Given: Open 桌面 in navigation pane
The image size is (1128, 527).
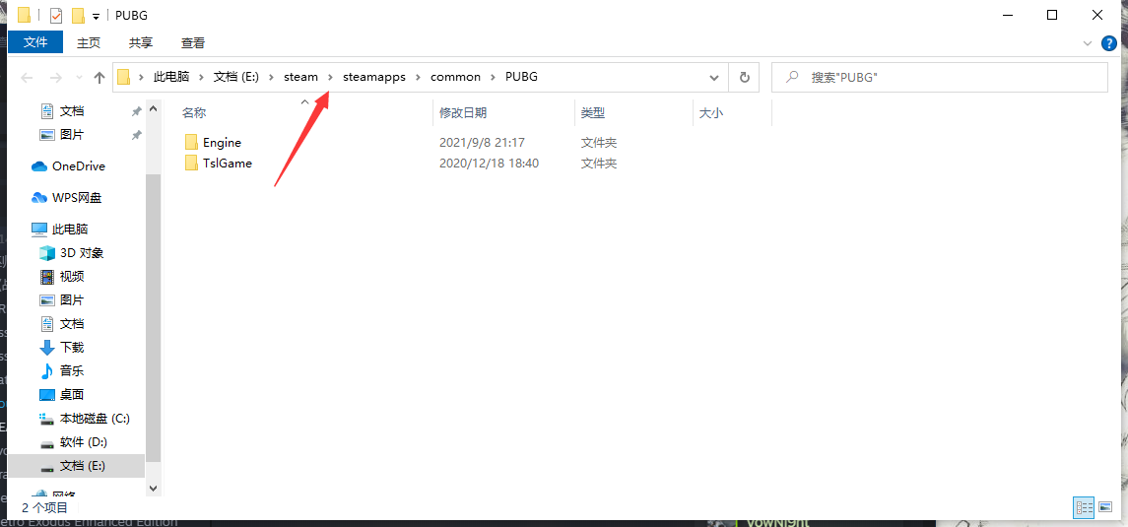Looking at the screenshot, I should coord(72,395).
